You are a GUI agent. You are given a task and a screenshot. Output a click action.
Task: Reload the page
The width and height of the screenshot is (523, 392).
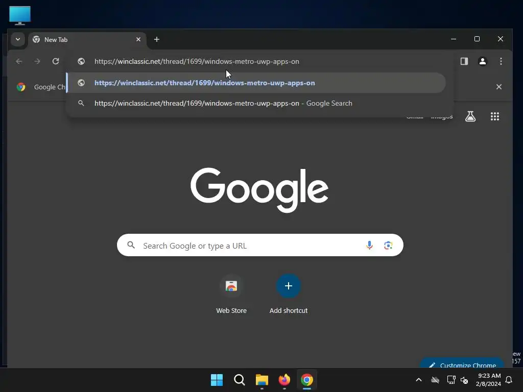pyautogui.click(x=56, y=61)
